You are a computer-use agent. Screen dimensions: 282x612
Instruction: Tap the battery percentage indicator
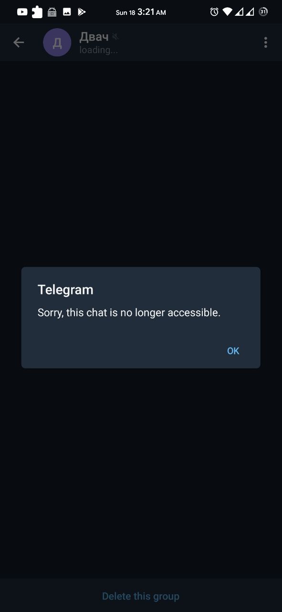pos(263,11)
